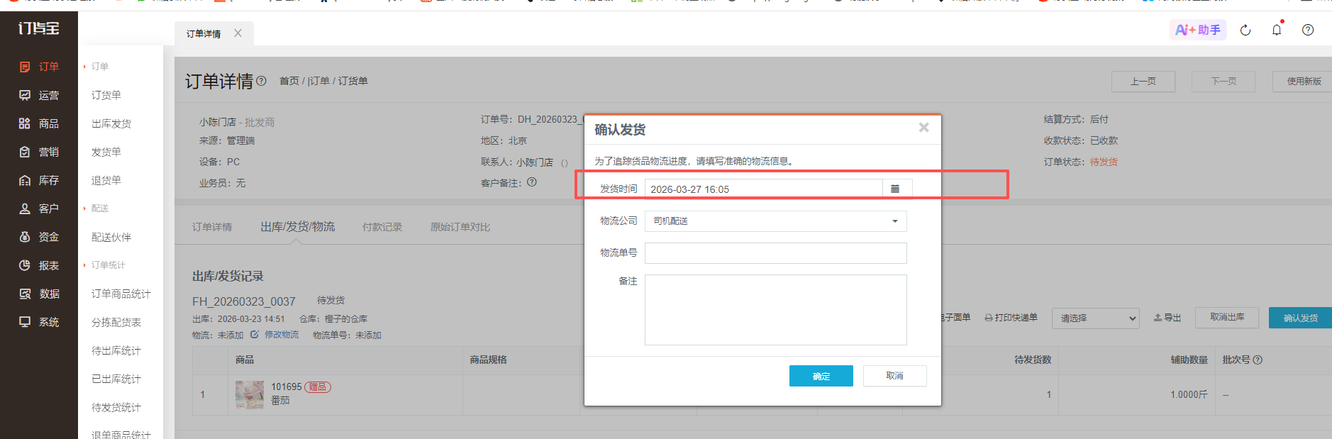Click the 取消 button in the dialog
The width and height of the screenshot is (1332, 439).
(x=895, y=376)
